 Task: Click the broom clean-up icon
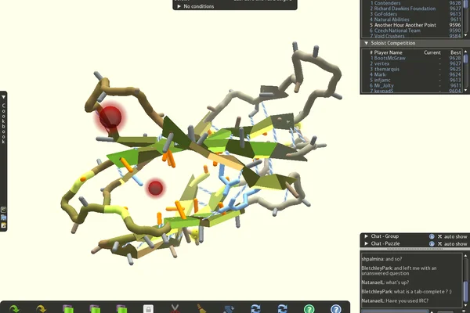coord(202,308)
